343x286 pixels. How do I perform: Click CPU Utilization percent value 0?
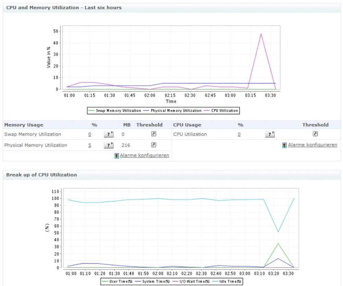point(239,134)
